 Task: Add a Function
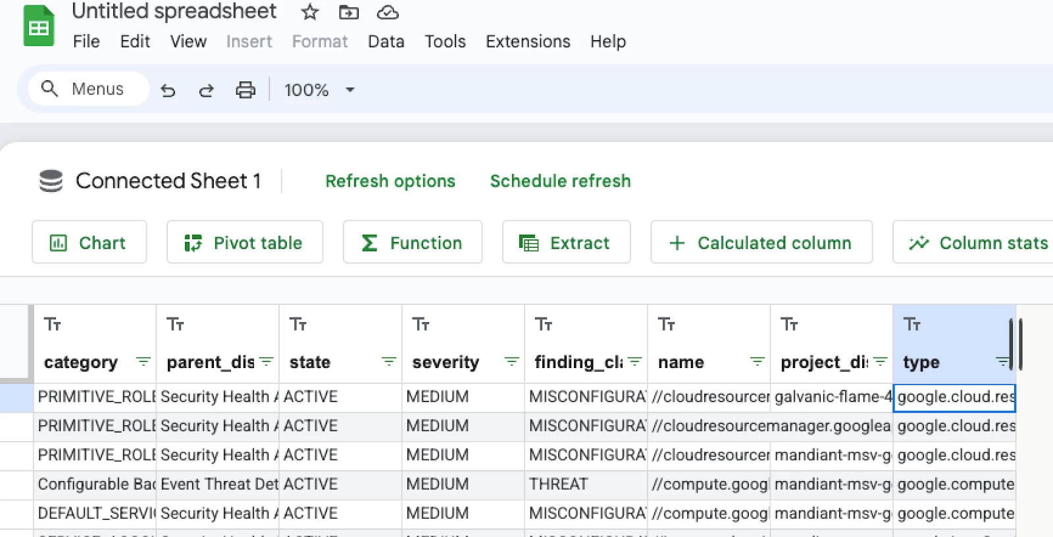pos(413,243)
